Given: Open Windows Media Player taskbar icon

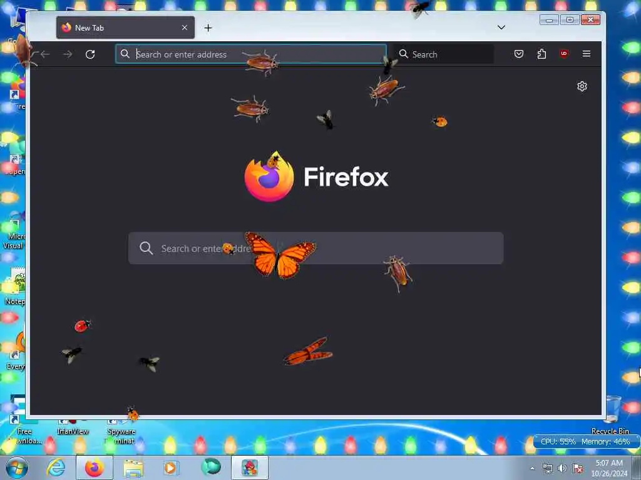Looking at the screenshot, I should (171, 467).
